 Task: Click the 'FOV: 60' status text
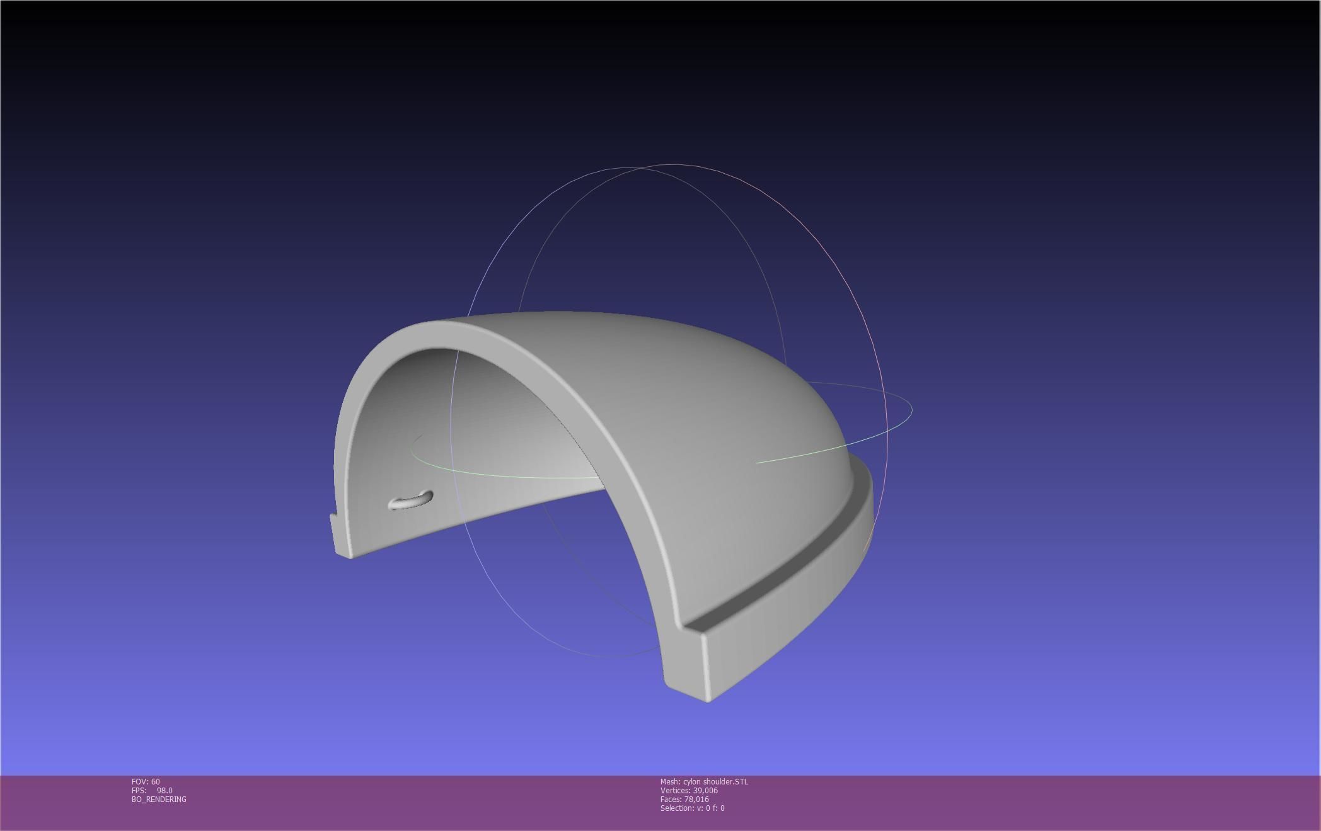tap(146, 782)
